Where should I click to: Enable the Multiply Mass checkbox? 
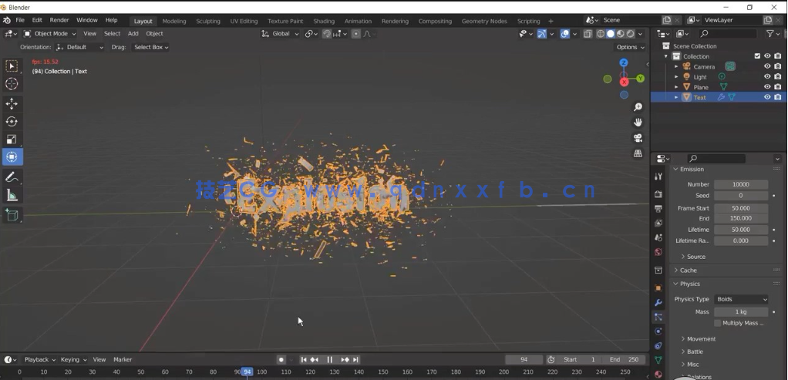click(x=717, y=323)
